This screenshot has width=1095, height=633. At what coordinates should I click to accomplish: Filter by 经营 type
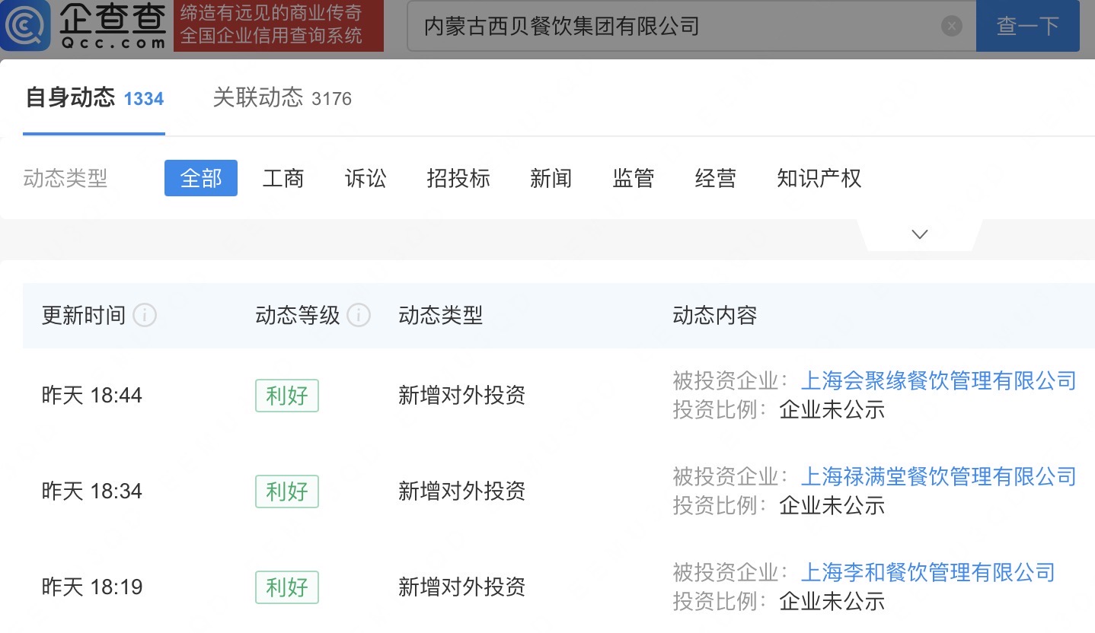pos(715,178)
